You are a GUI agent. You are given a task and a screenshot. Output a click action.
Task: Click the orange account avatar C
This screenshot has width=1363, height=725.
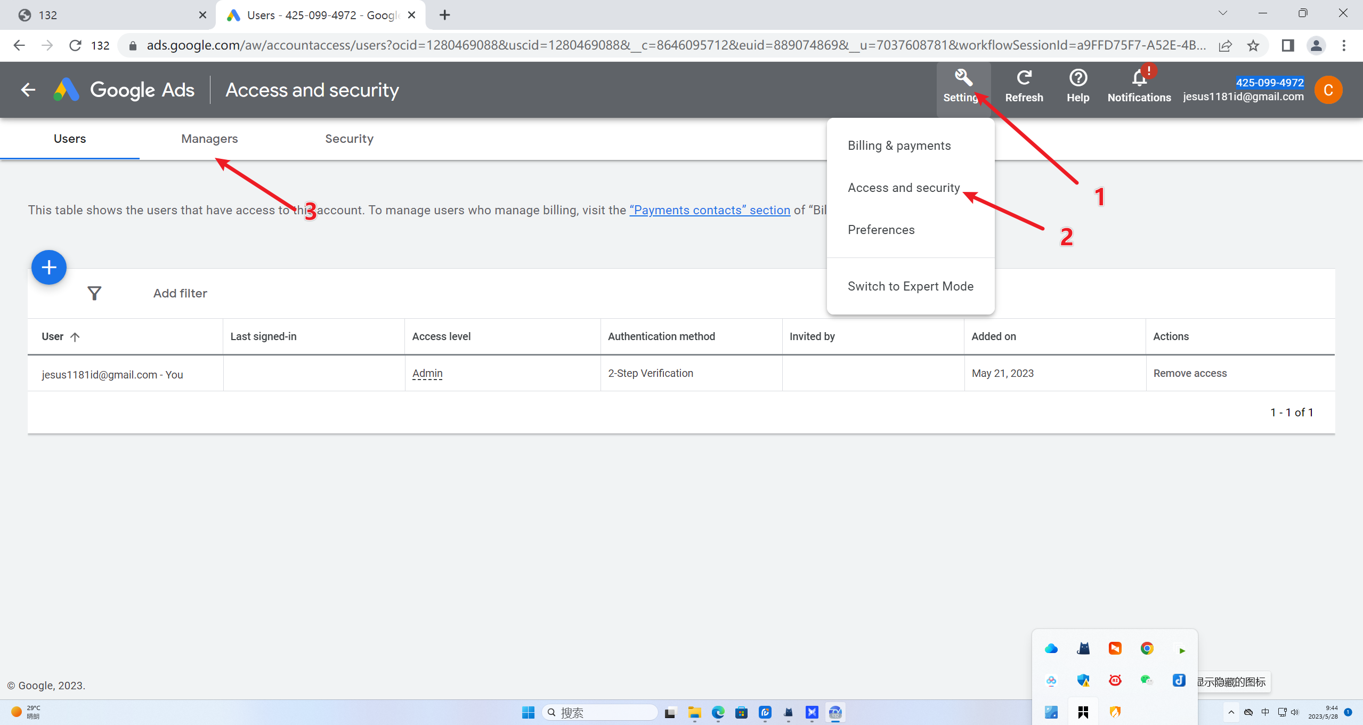(x=1328, y=90)
